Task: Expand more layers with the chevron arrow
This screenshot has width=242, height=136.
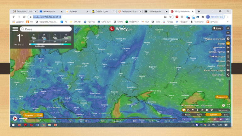Action: pyautogui.click(x=228, y=75)
